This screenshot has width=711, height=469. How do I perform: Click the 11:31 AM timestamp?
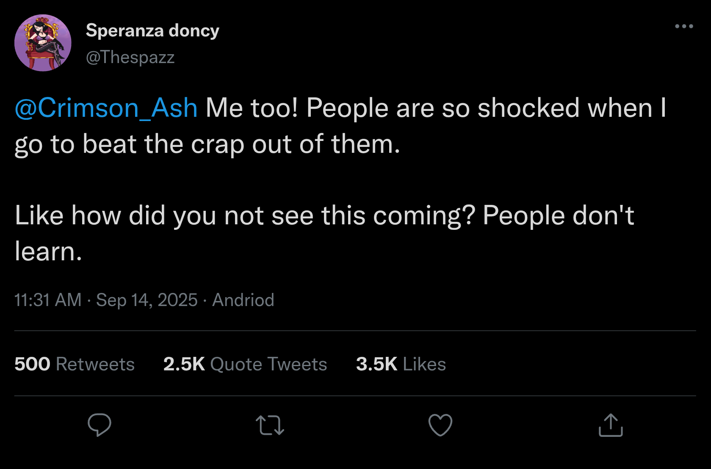pyautogui.click(x=48, y=300)
